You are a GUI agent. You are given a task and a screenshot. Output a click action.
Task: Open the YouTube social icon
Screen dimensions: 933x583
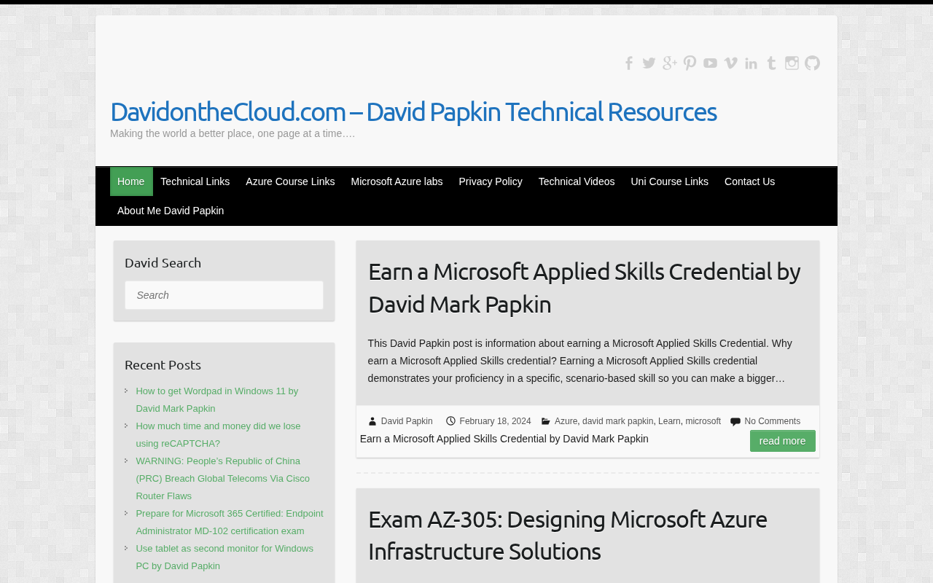pyautogui.click(x=711, y=63)
